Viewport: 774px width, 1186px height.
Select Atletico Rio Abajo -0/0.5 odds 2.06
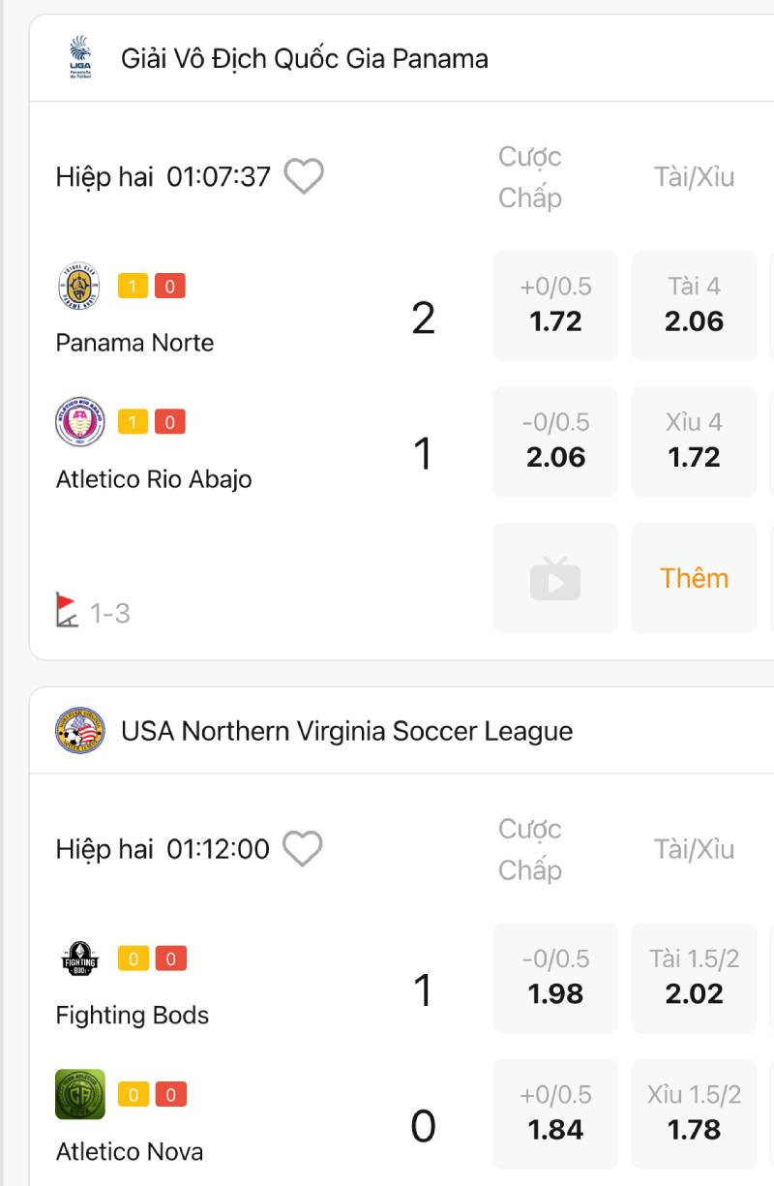(555, 441)
